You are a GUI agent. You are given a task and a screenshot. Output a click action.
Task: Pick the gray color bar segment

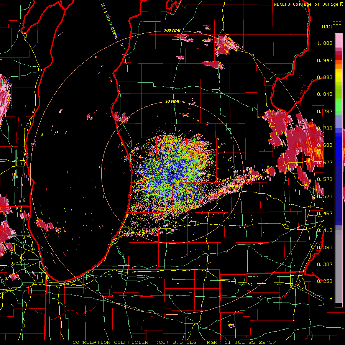point(338,266)
